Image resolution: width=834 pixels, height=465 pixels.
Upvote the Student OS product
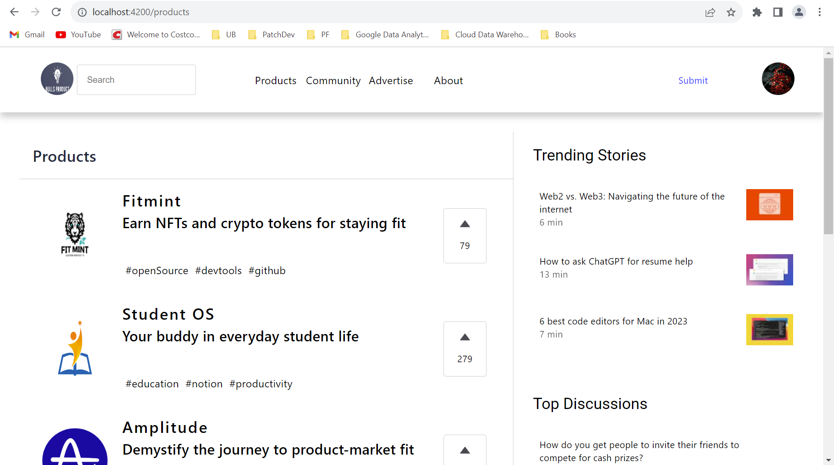pyautogui.click(x=465, y=337)
